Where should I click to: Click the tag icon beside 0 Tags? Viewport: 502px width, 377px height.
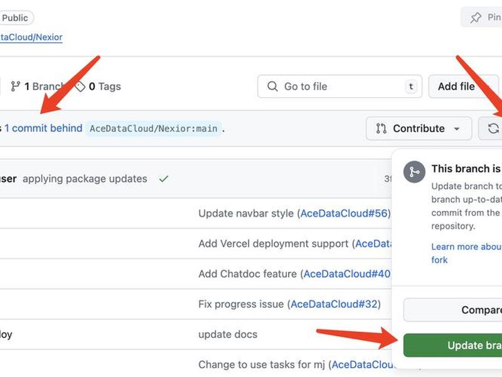[x=80, y=86]
